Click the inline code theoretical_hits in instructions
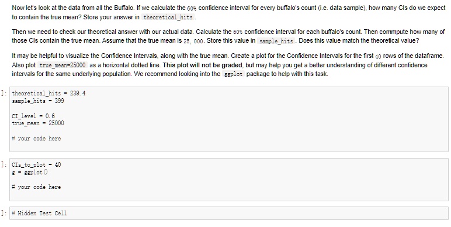 [x=168, y=18]
